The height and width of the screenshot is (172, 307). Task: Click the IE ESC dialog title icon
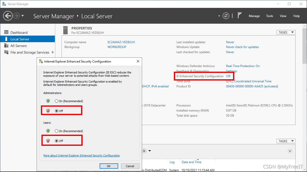click(41, 61)
